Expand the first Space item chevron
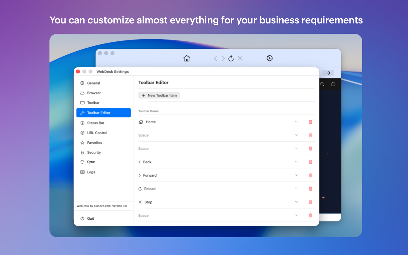 [x=296, y=135]
